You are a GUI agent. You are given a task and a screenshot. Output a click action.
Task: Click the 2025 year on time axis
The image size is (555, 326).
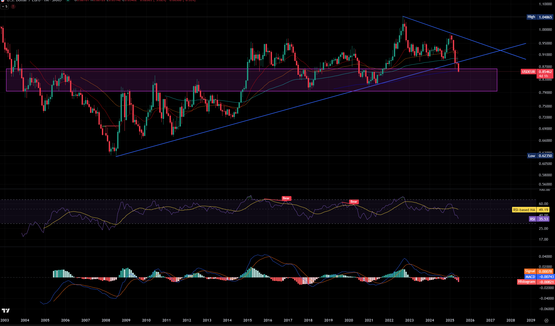tap(450, 320)
